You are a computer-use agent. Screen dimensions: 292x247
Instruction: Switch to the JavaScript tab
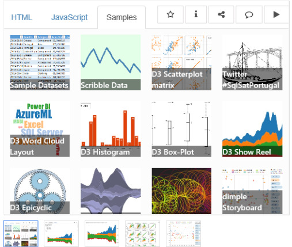[x=69, y=17]
